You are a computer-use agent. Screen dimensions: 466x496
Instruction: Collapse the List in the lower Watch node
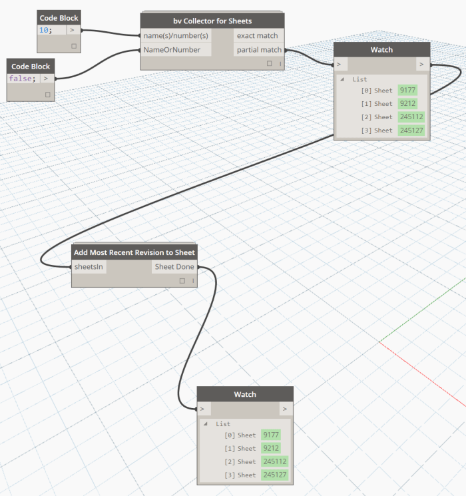coord(206,424)
